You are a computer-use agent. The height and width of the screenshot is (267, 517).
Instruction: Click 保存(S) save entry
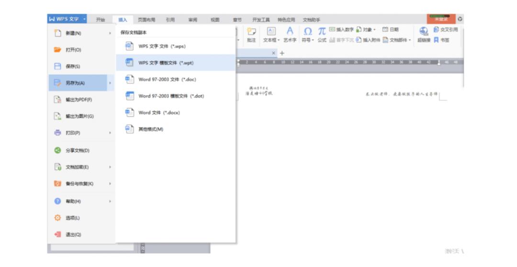click(x=81, y=66)
